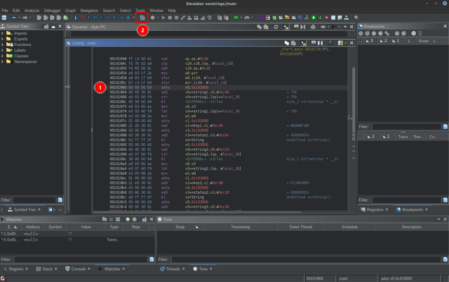449x282 pixels.
Task: Open the Navigation menu
Action: point(89,10)
